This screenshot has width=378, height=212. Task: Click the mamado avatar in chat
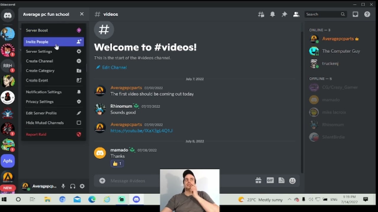100,153
